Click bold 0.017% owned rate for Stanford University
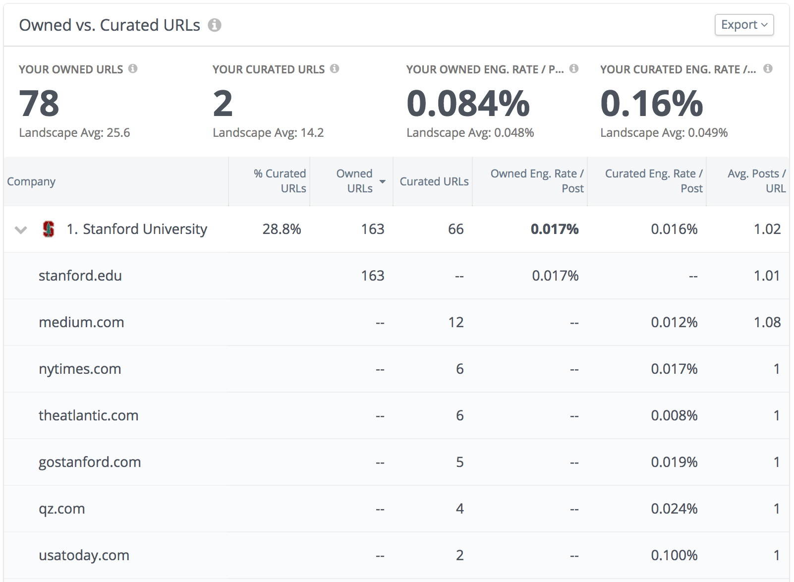 point(555,229)
